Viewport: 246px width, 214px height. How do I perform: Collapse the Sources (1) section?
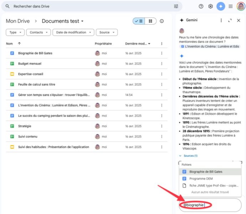[188, 156]
